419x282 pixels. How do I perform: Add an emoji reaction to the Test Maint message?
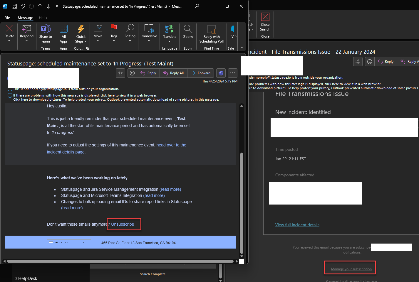[132, 73]
